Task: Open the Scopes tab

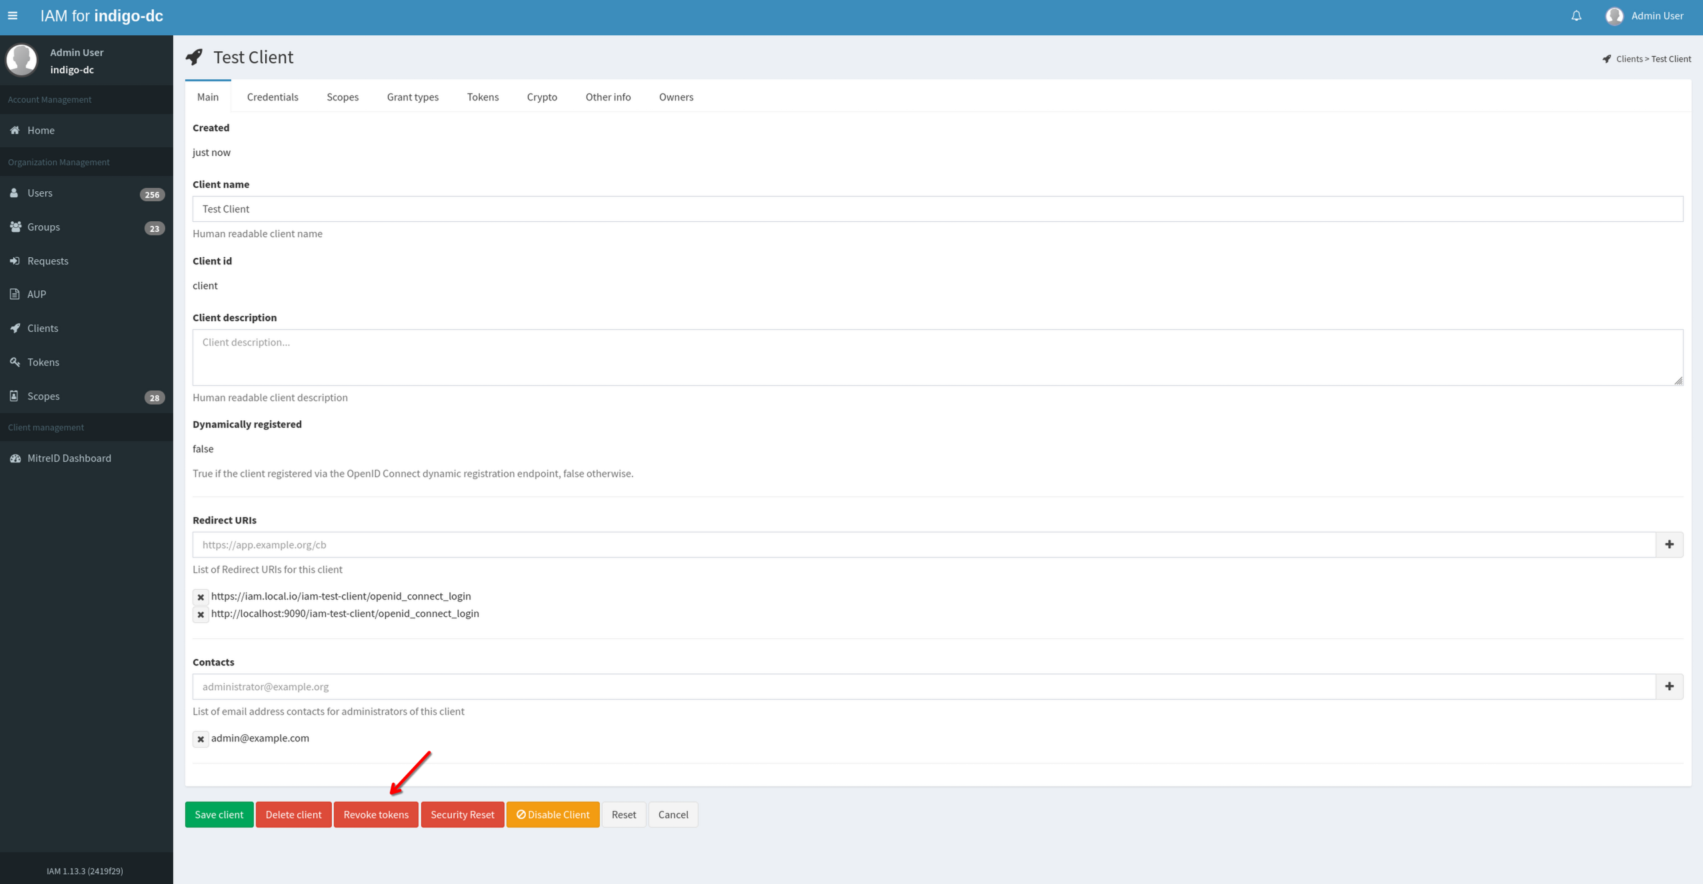Action: point(342,97)
